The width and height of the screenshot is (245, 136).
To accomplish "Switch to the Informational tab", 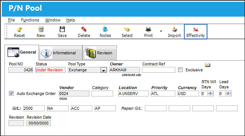I will point(60,53).
